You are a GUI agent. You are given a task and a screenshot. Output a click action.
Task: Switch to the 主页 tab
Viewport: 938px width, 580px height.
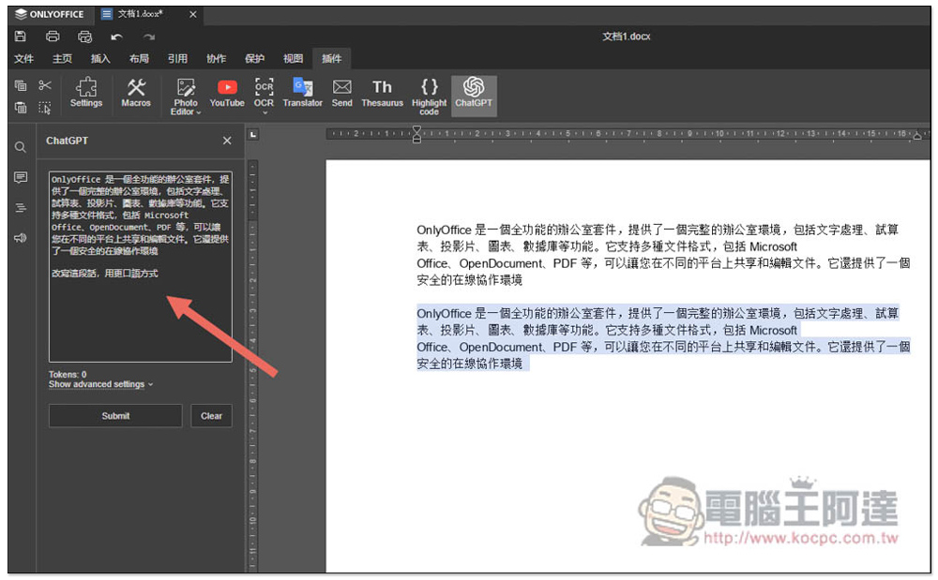tap(62, 58)
